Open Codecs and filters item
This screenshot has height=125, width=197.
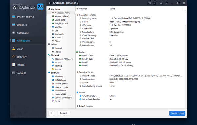coord(63,97)
